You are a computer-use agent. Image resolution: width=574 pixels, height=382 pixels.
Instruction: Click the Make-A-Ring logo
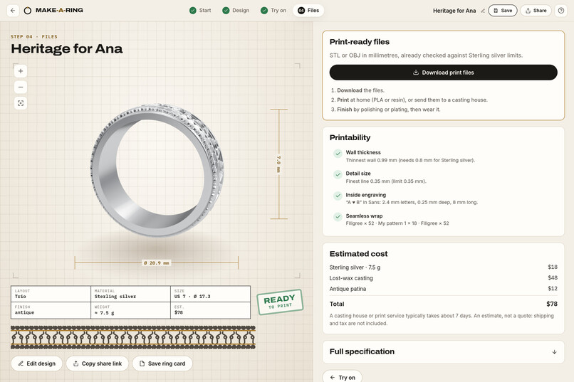[x=54, y=10]
